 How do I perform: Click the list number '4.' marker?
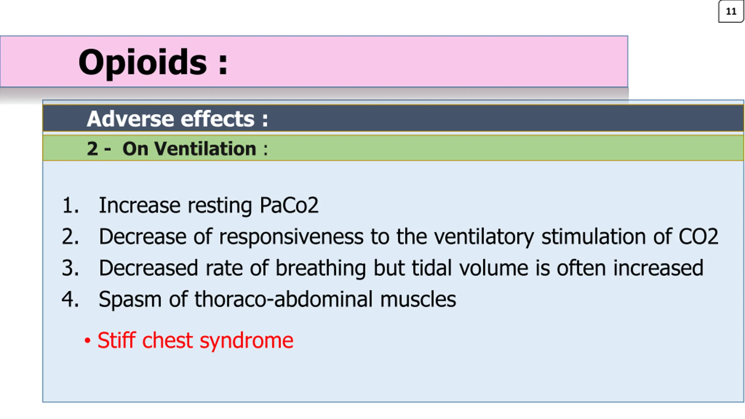pos(70,299)
